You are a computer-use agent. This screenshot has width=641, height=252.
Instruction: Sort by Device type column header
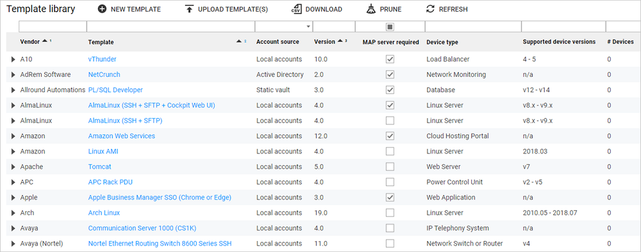pos(442,42)
